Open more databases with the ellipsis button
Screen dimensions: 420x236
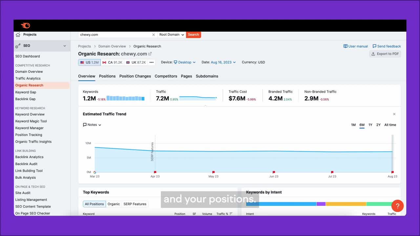click(152, 62)
